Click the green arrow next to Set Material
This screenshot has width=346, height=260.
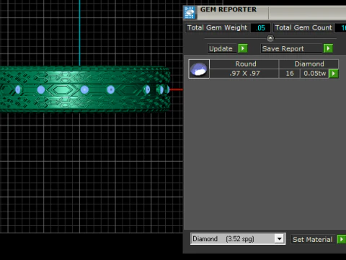[341, 239]
